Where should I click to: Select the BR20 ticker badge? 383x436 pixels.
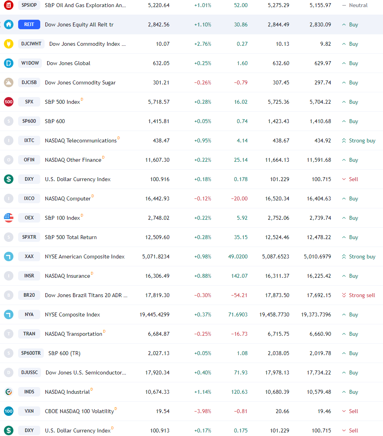29,295
